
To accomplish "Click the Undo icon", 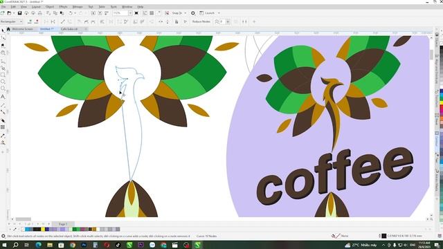I will [x=71, y=13].
